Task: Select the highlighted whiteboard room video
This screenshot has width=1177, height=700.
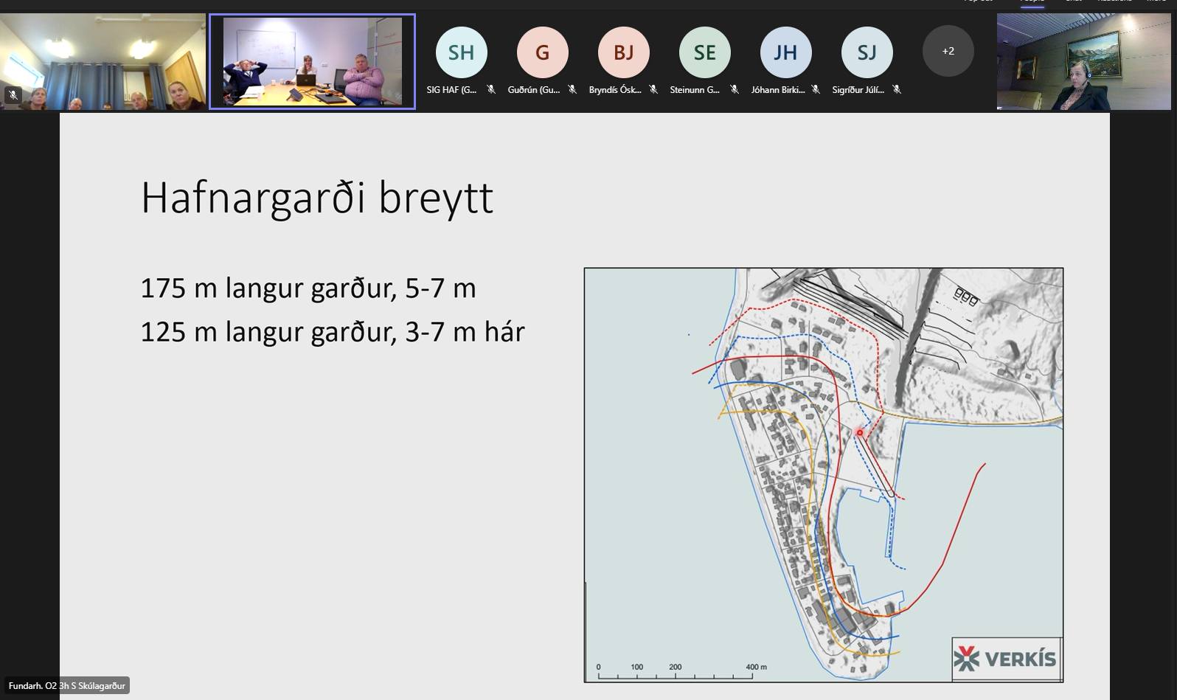Action: click(x=312, y=62)
